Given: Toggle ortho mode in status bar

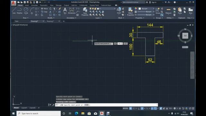Looking at the screenshot, I should click(139, 108).
